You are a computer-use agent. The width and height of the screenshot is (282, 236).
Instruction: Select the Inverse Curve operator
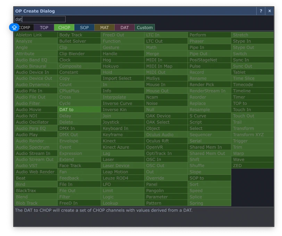coord(123,103)
